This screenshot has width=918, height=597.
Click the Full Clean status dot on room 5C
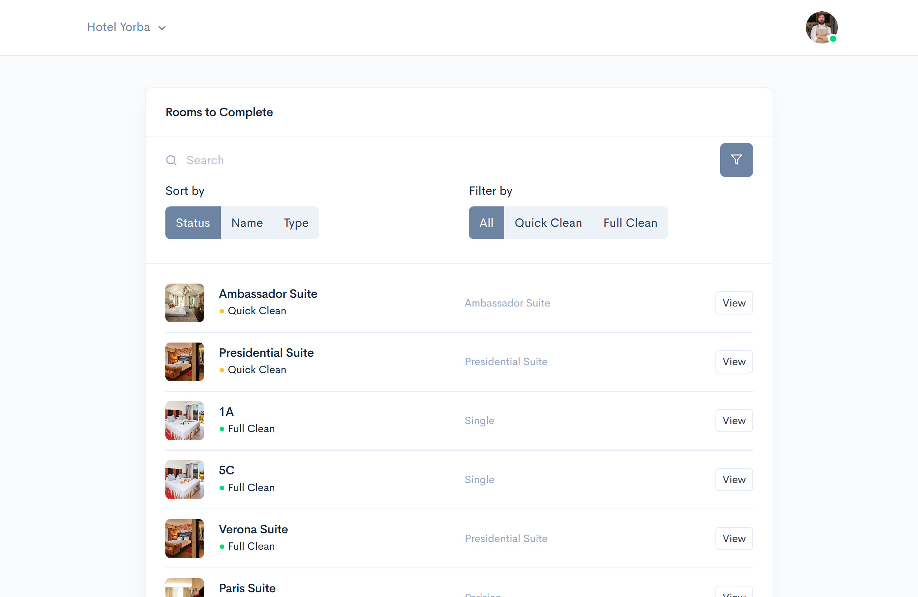point(221,488)
